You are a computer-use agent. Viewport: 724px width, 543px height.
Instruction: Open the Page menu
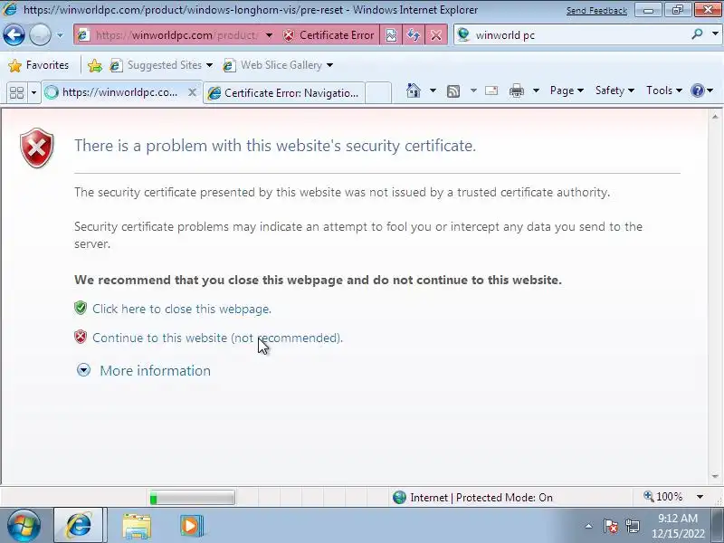[x=567, y=90]
